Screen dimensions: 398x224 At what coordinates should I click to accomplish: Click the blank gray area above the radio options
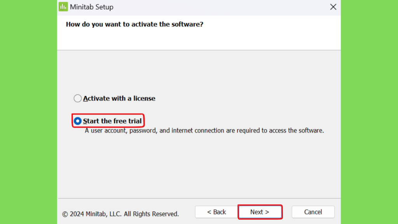[x=199, y=71]
